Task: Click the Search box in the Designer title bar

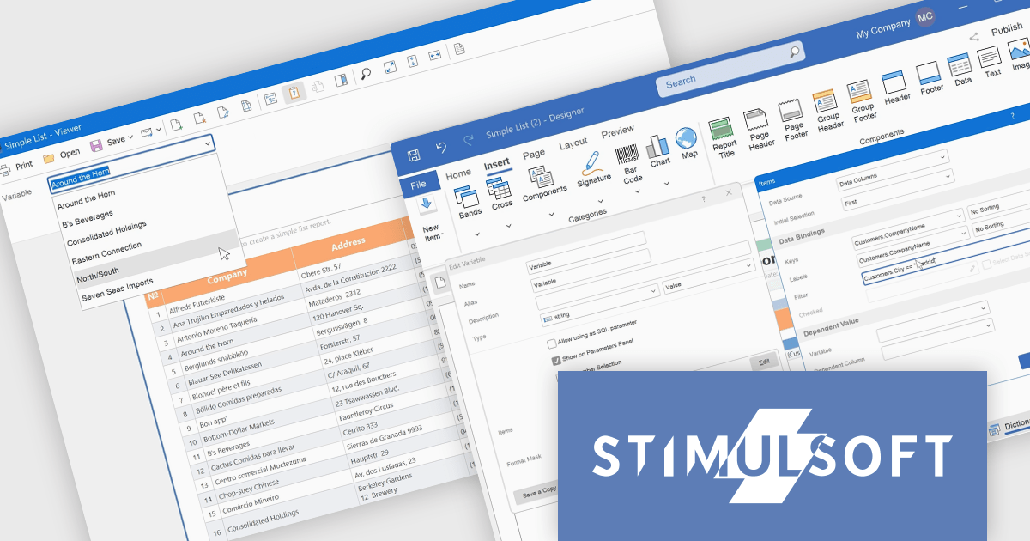Action: 730,68
